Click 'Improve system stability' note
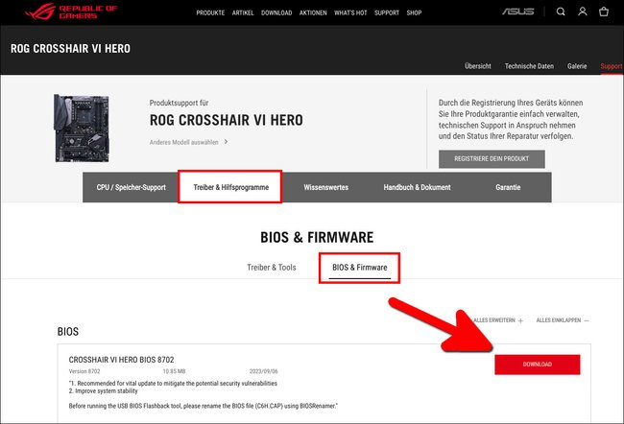 [x=103, y=391]
